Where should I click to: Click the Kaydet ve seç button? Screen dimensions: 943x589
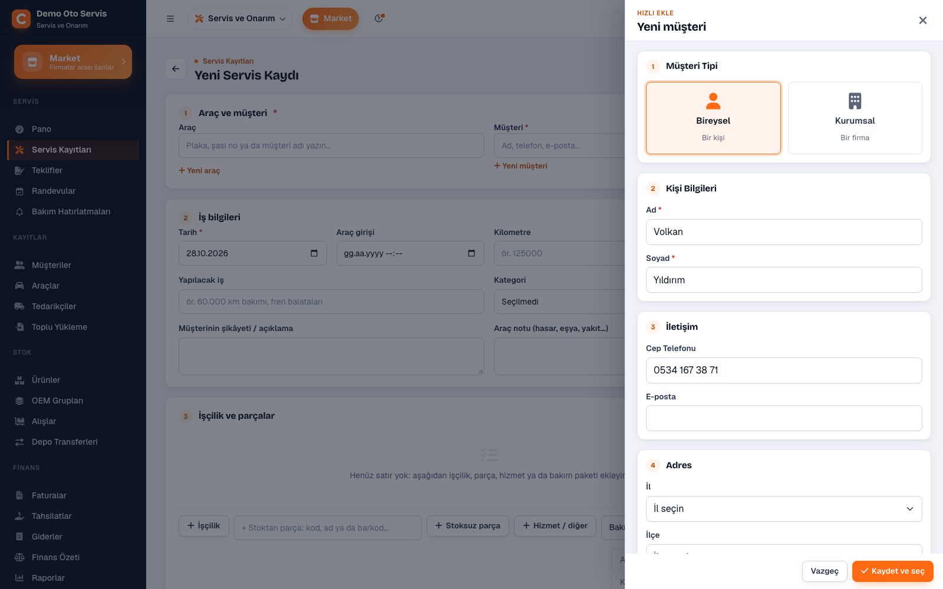pos(892,571)
